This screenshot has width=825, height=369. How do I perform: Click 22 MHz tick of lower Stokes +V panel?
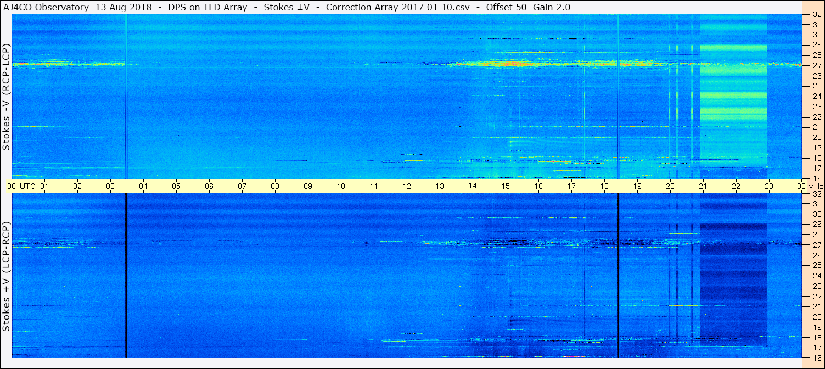coord(816,296)
